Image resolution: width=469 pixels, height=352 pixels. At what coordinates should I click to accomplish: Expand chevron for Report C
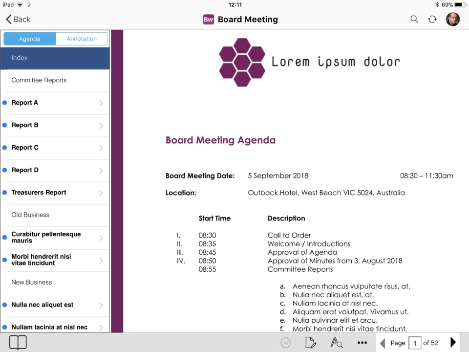coord(101,148)
